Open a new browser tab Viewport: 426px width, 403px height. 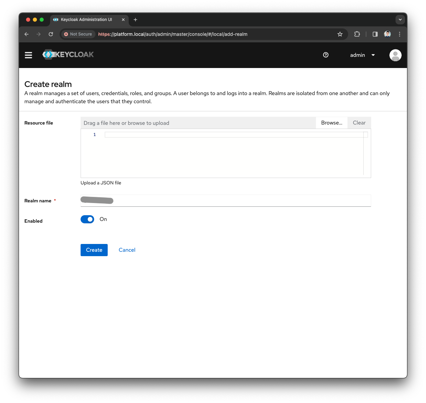point(135,20)
